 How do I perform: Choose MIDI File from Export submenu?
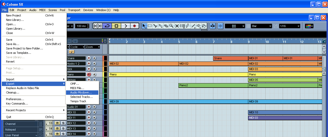(x=82, y=88)
